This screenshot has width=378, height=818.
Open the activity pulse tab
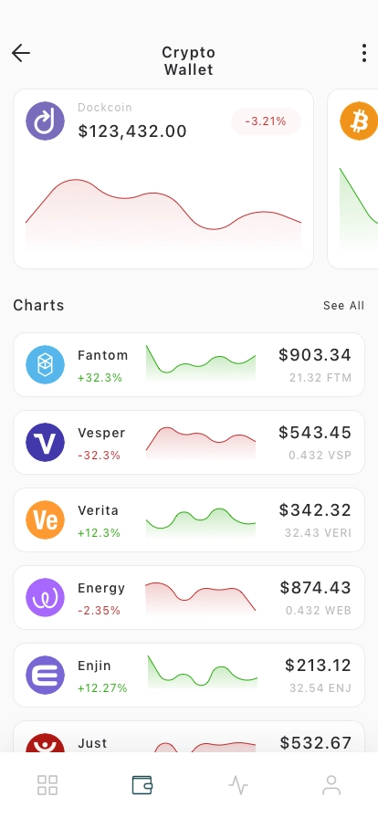(x=238, y=785)
